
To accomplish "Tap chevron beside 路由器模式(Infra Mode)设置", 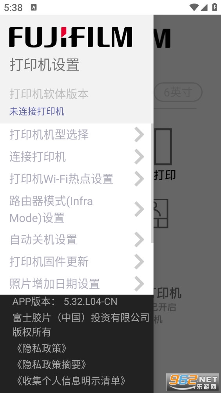I will [139, 209].
